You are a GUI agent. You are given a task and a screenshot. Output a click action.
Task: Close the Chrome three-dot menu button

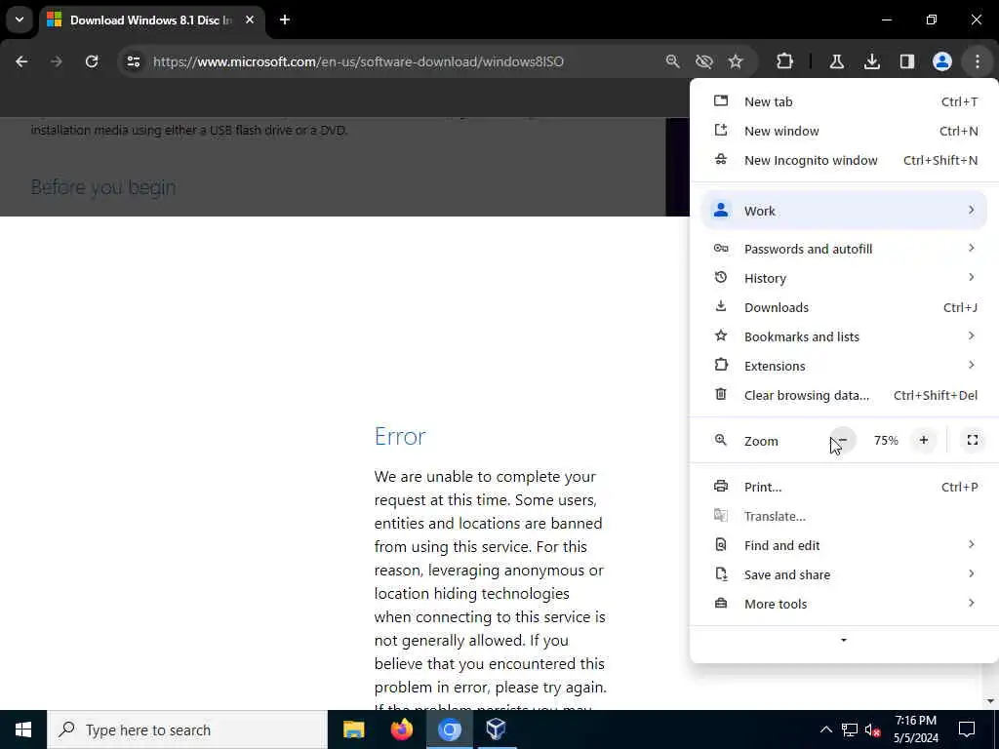[x=978, y=61]
